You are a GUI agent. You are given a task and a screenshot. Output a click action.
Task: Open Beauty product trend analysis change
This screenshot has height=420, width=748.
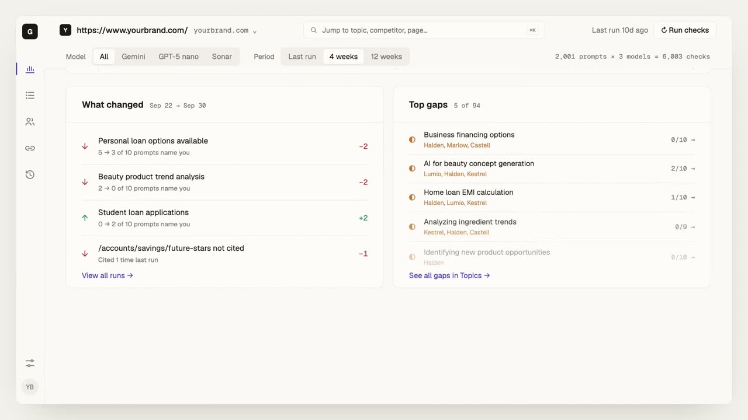(x=225, y=182)
